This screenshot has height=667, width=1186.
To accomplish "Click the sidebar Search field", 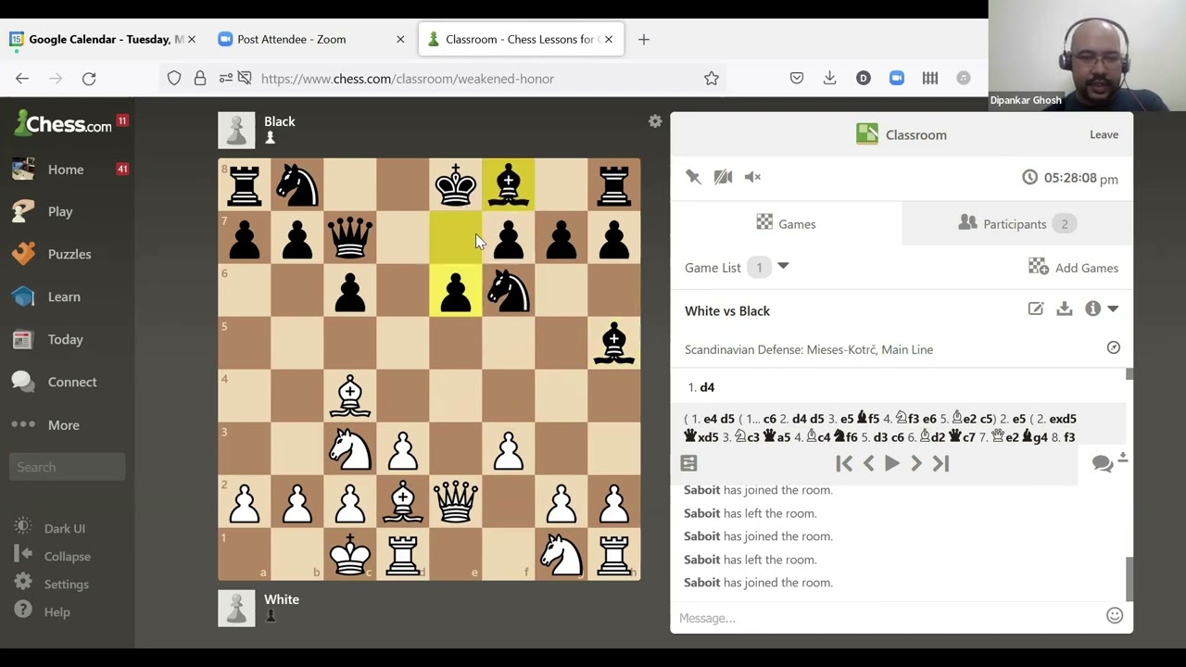I will pos(67,467).
